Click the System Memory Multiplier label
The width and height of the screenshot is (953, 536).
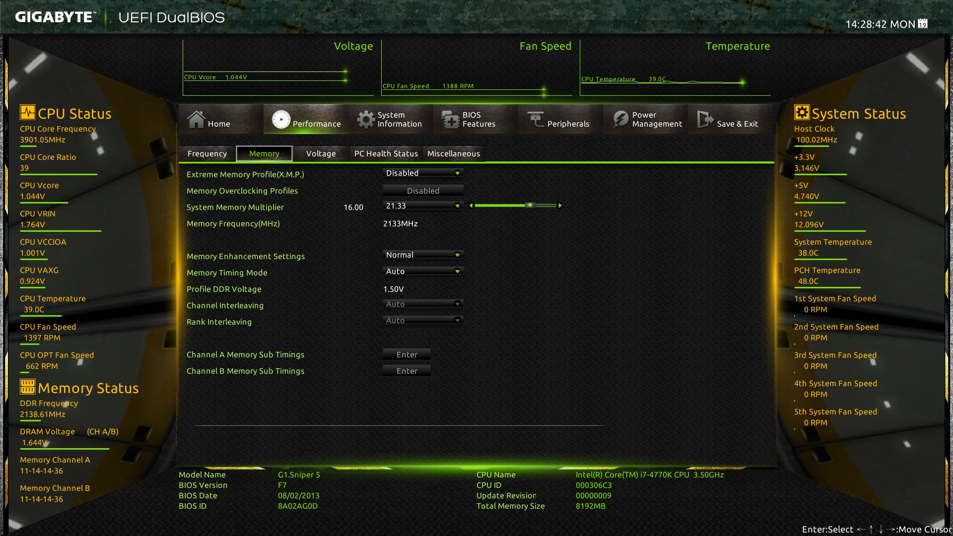click(x=235, y=207)
